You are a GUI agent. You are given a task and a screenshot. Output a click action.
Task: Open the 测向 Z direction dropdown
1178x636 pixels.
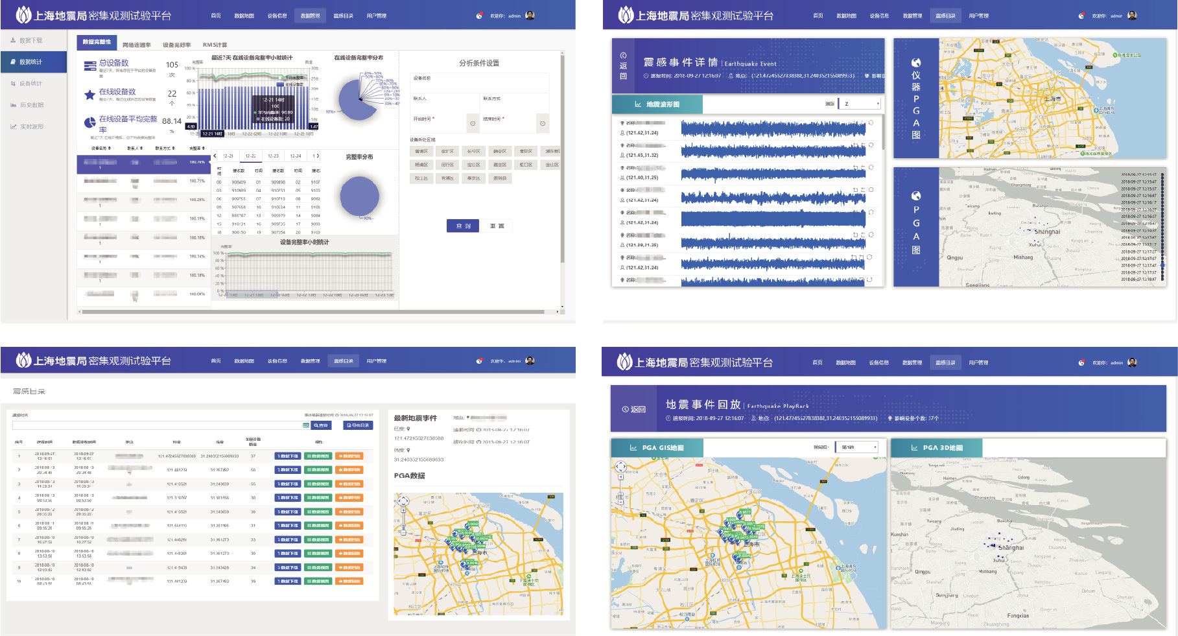pos(860,104)
